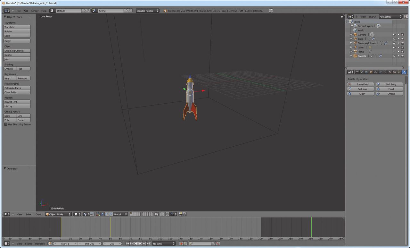Image resolution: width=410 pixels, height=248 pixels.
Task: Open the pivot point dropdown
Action: (86, 214)
